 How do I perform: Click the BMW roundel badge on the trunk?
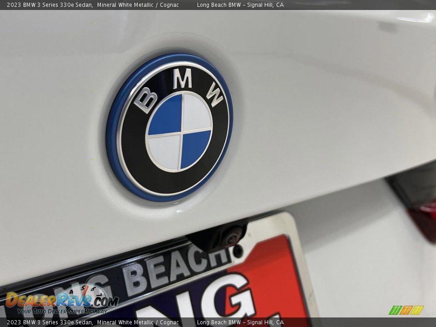[x=169, y=127]
